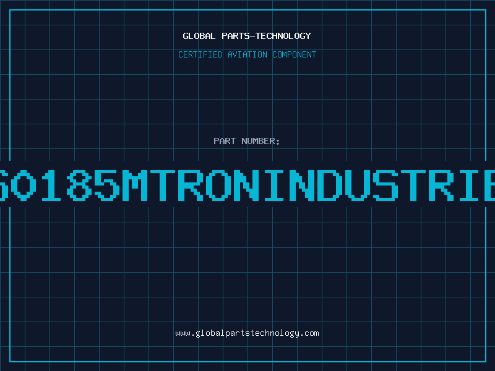495x371 pixels.
Task: Click the PART NUMBER: label
Action: pyautogui.click(x=247, y=141)
